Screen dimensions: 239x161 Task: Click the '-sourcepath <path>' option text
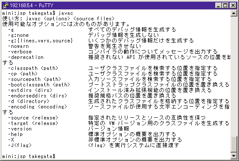35,79
